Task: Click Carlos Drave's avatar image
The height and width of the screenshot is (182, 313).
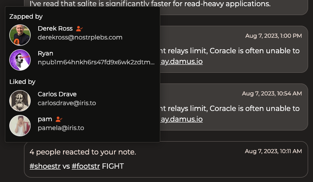Action: pyautogui.click(x=20, y=101)
